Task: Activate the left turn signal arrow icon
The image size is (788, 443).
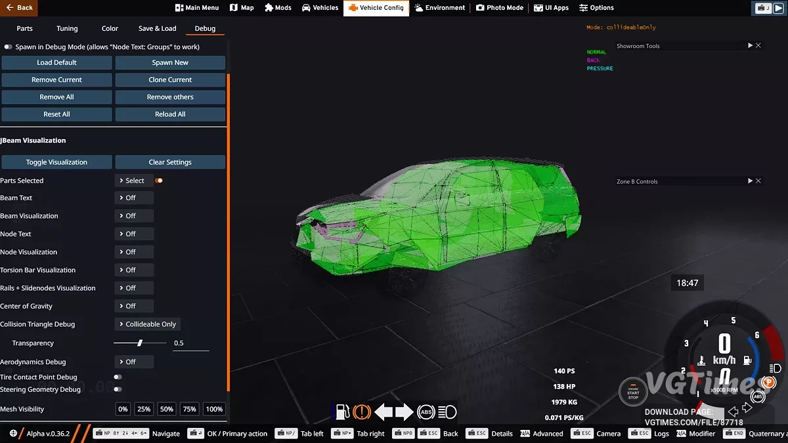Action: point(383,411)
